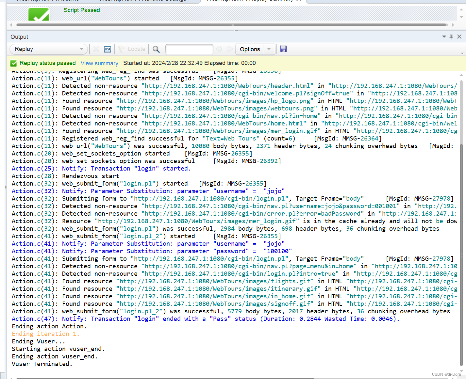The width and height of the screenshot is (466, 379).
Task: Click "Ending action Action." log line
Action: [x=49, y=326]
